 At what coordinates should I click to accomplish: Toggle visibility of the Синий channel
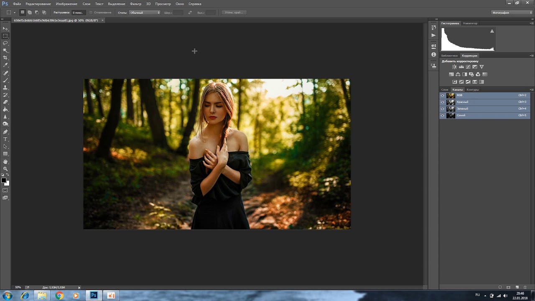tap(443, 115)
